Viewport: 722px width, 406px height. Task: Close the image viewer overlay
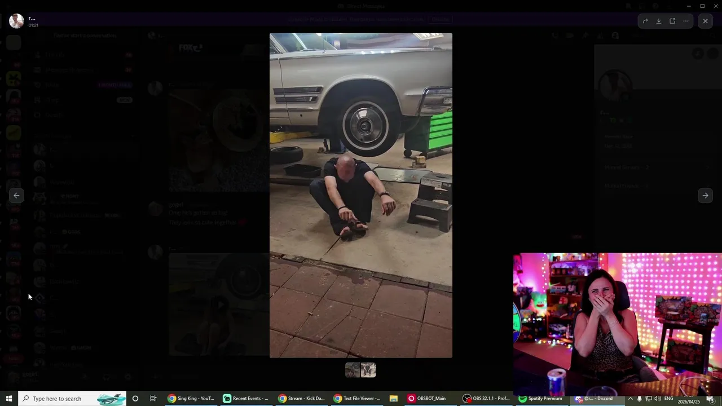pyautogui.click(x=705, y=21)
